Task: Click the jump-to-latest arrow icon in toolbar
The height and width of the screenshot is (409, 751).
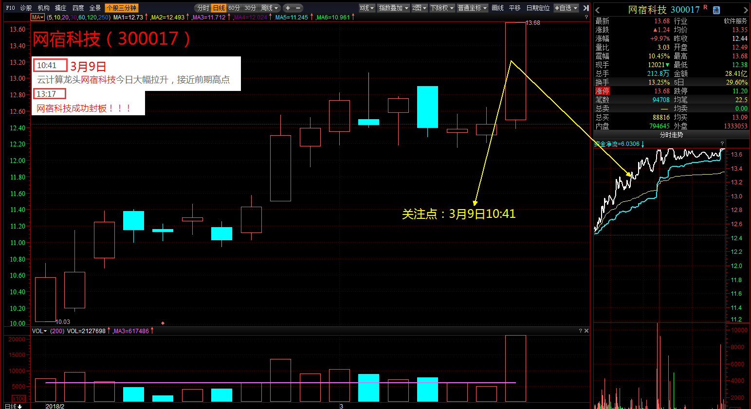Action: click(x=586, y=8)
